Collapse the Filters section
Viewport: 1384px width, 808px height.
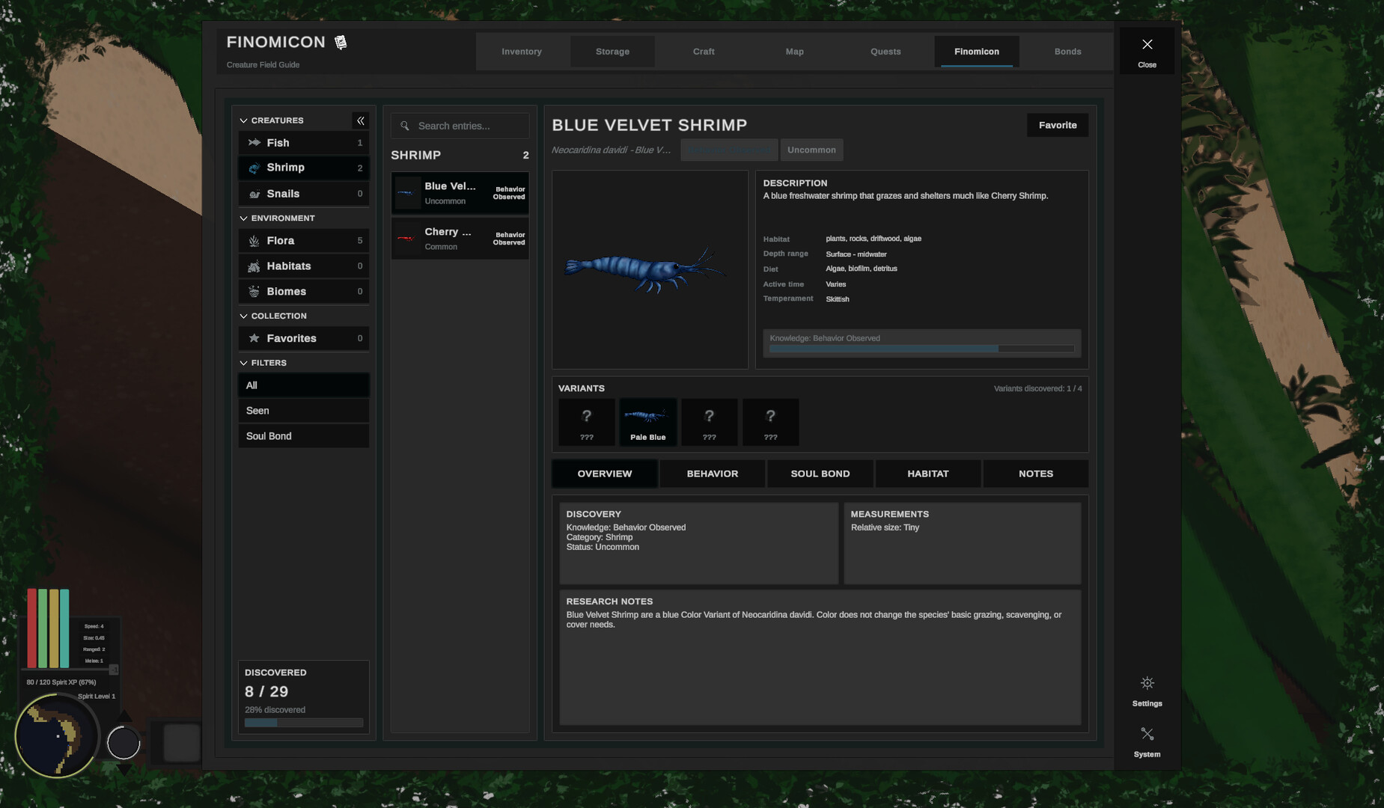coord(243,363)
